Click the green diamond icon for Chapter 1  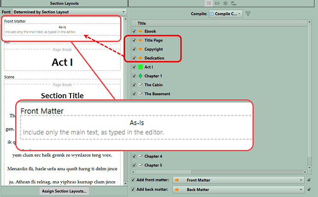pos(140,76)
